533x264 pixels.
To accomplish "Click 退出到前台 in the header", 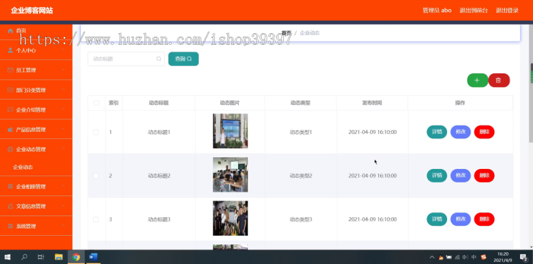I will [474, 11].
